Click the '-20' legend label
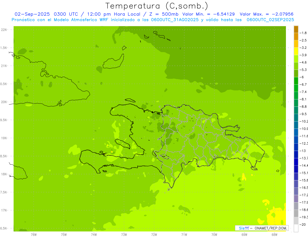Viewport: 308px width, 238px height. coord(303,224)
